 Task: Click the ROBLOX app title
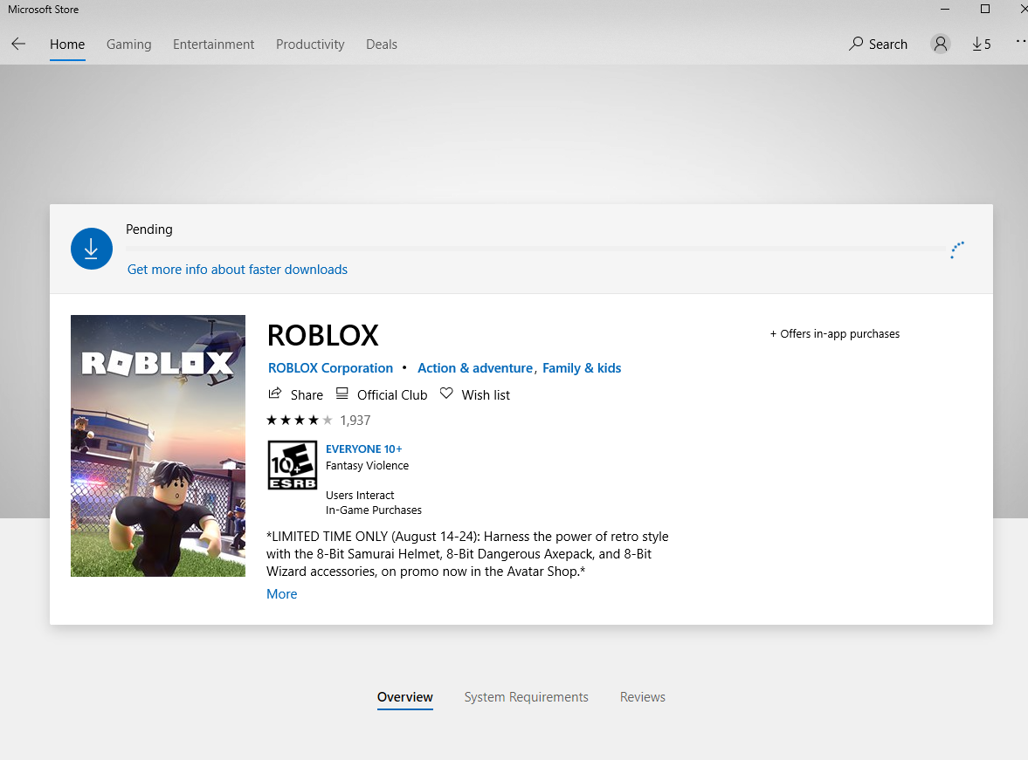[x=322, y=335]
